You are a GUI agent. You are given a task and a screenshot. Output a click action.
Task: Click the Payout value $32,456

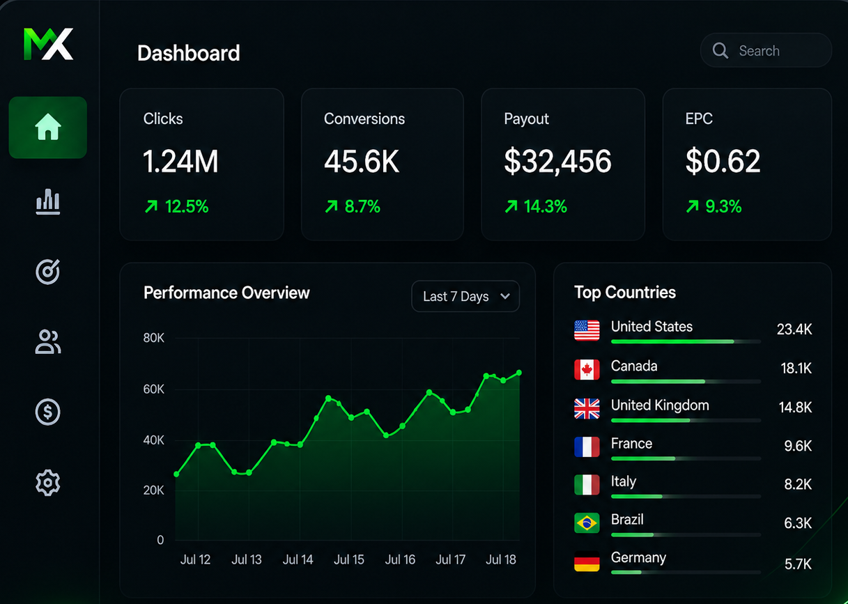[558, 162]
